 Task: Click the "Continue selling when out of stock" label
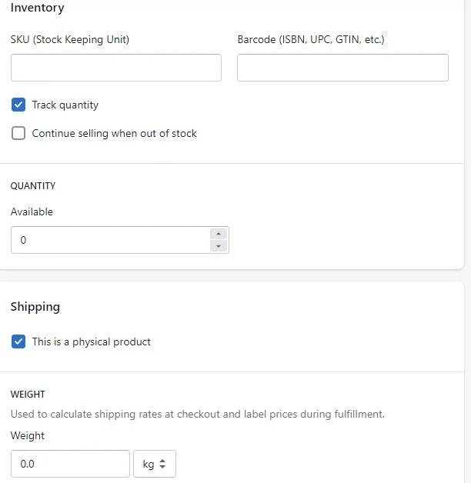coord(115,133)
